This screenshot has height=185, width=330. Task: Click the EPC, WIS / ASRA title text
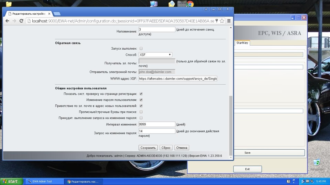279,33
